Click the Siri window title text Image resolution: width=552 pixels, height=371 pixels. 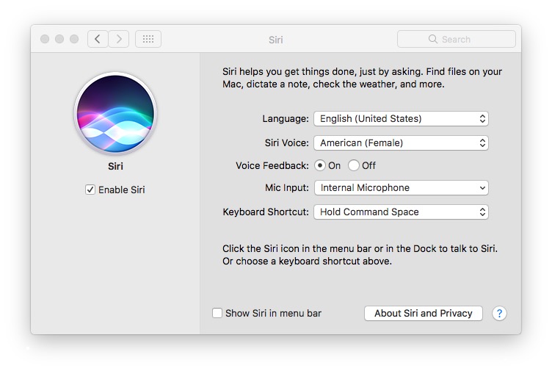tap(276, 40)
